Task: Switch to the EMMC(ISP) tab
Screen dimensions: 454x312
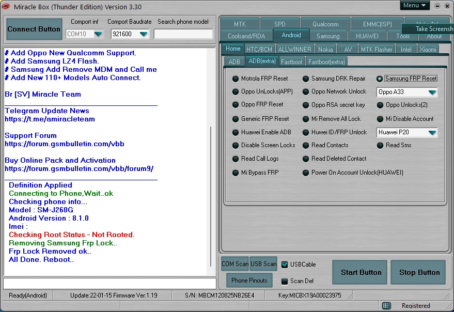Action: coord(377,24)
